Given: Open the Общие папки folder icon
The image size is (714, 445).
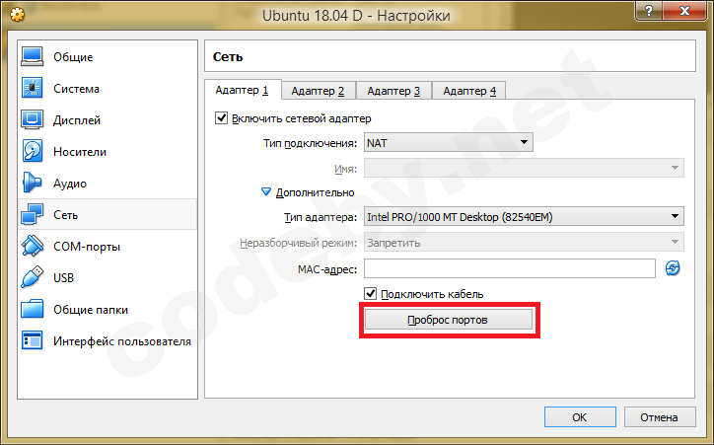Looking at the screenshot, I should coord(32,309).
